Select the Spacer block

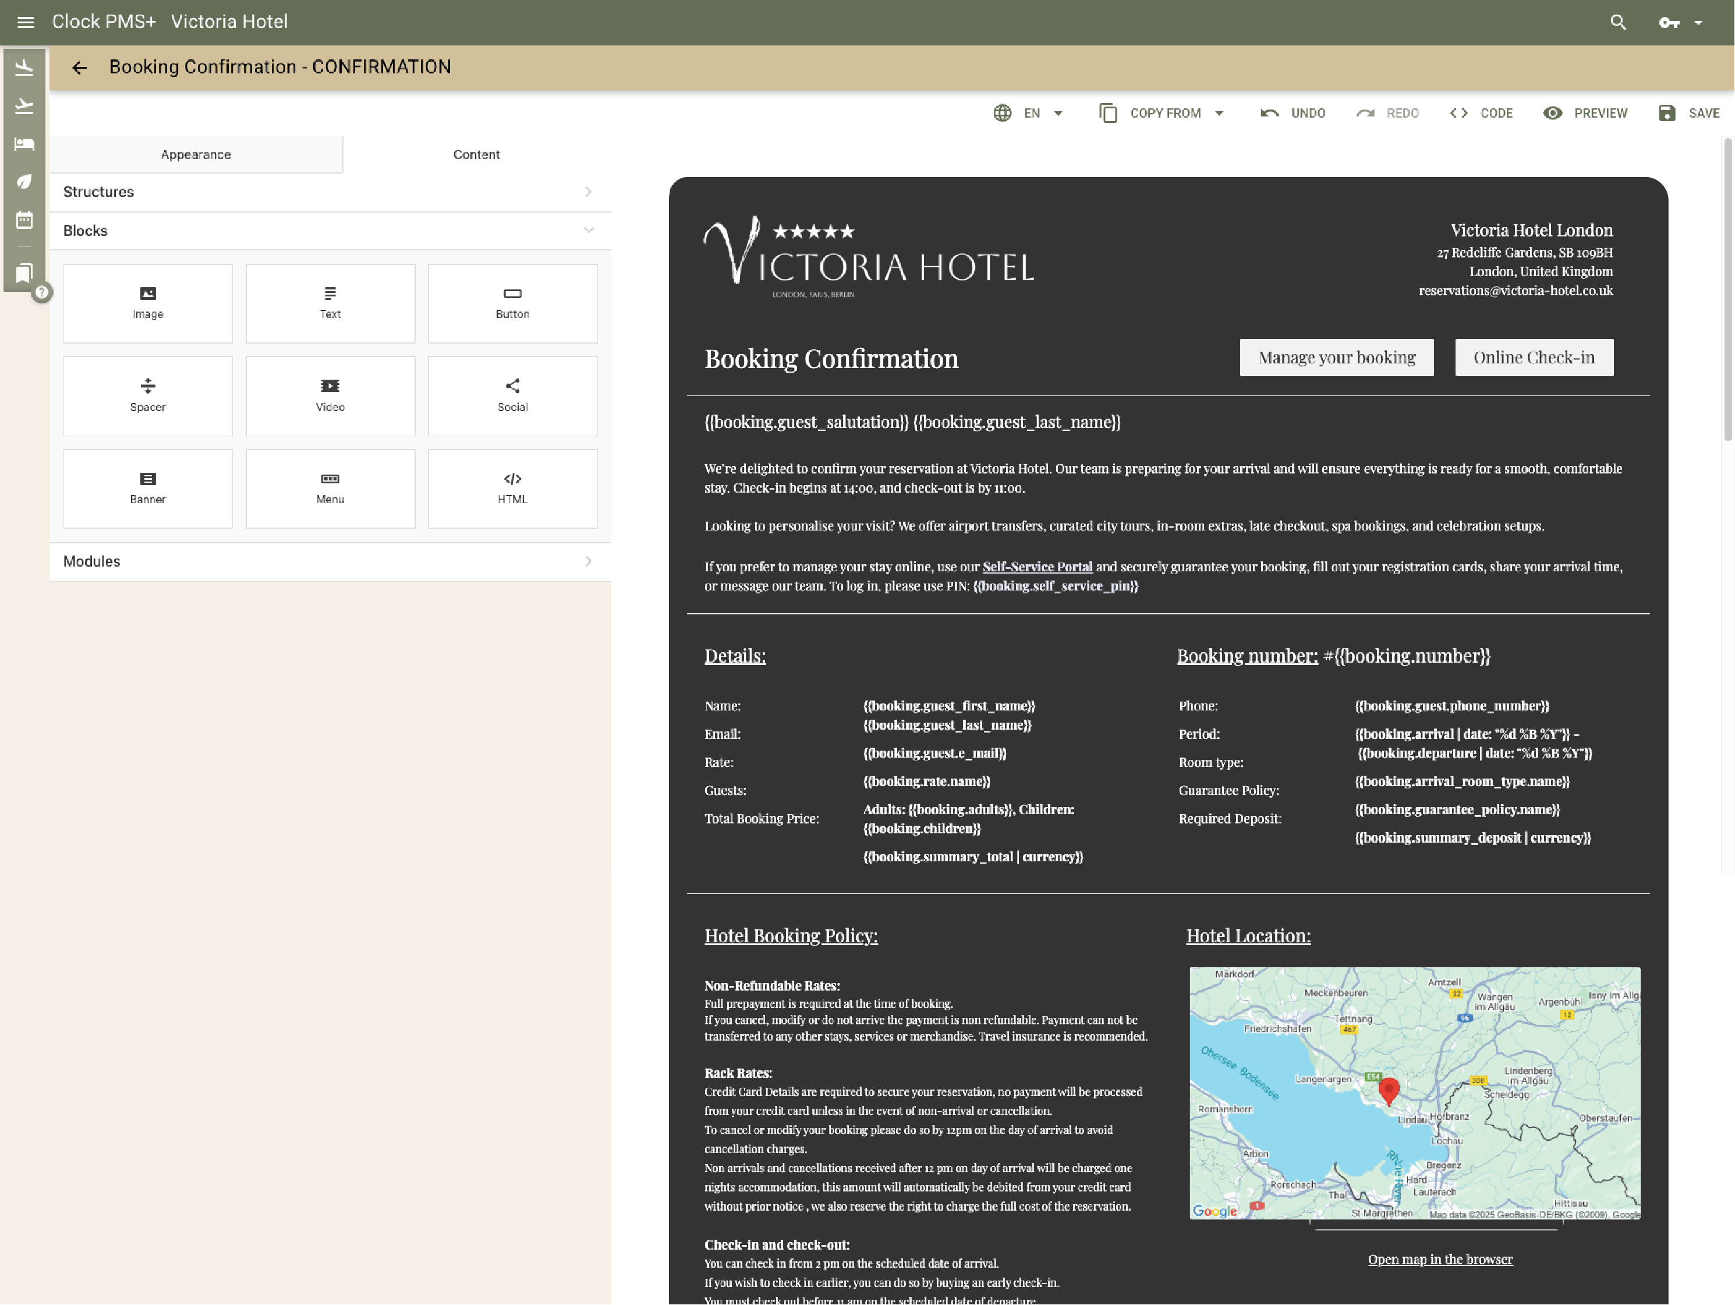tap(147, 395)
